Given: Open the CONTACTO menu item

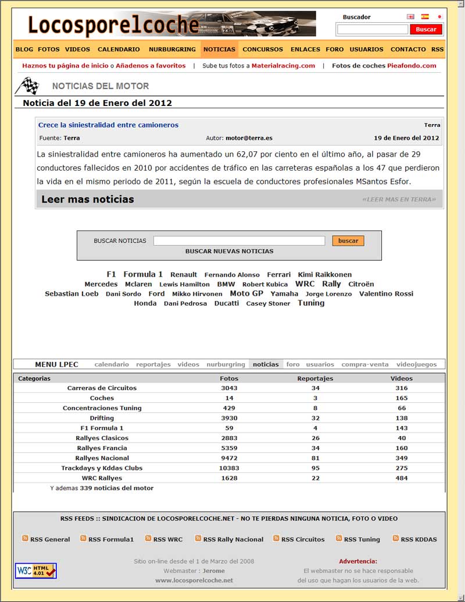Looking at the screenshot, I should 408,49.
